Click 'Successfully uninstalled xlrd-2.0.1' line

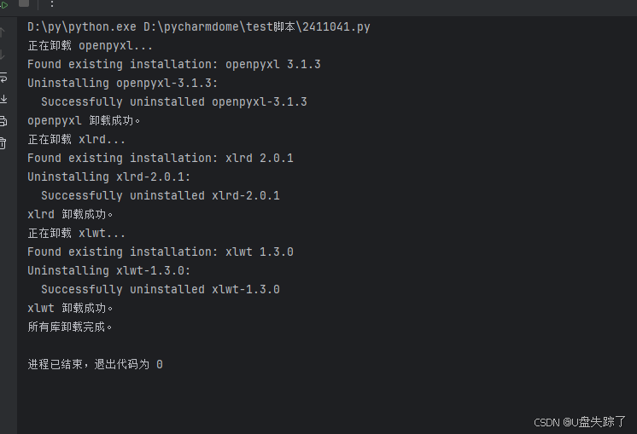pos(161,195)
